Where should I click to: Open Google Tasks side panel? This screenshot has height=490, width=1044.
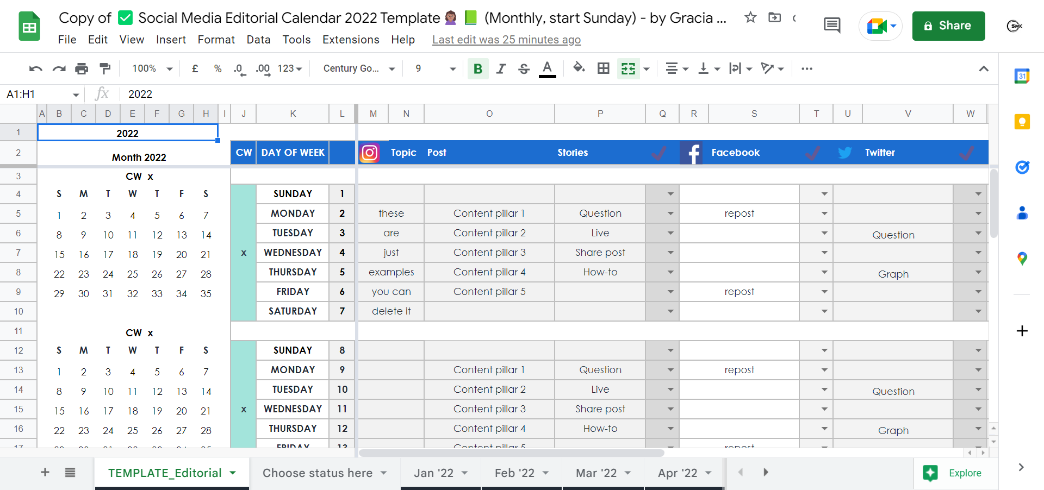coord(1022,167)
